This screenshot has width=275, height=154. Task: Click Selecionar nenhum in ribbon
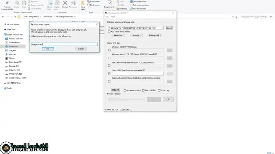pyautogui.click(x=139, y=5)
